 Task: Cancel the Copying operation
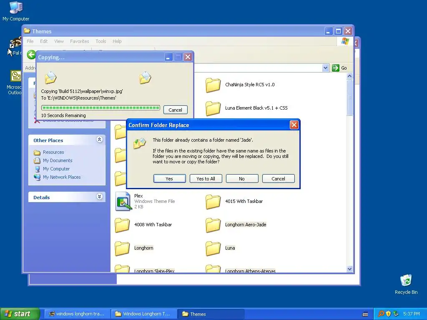click(175, 110)
